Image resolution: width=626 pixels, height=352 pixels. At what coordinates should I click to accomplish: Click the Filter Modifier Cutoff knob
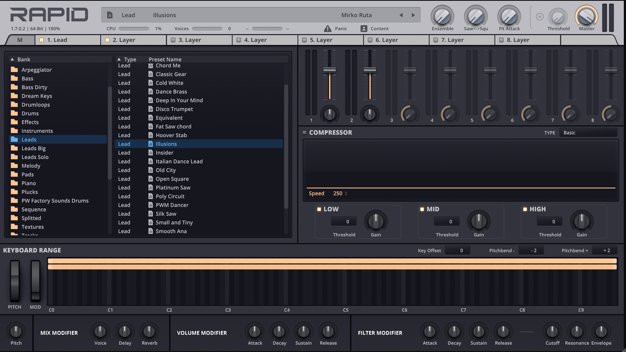[552, 331]
